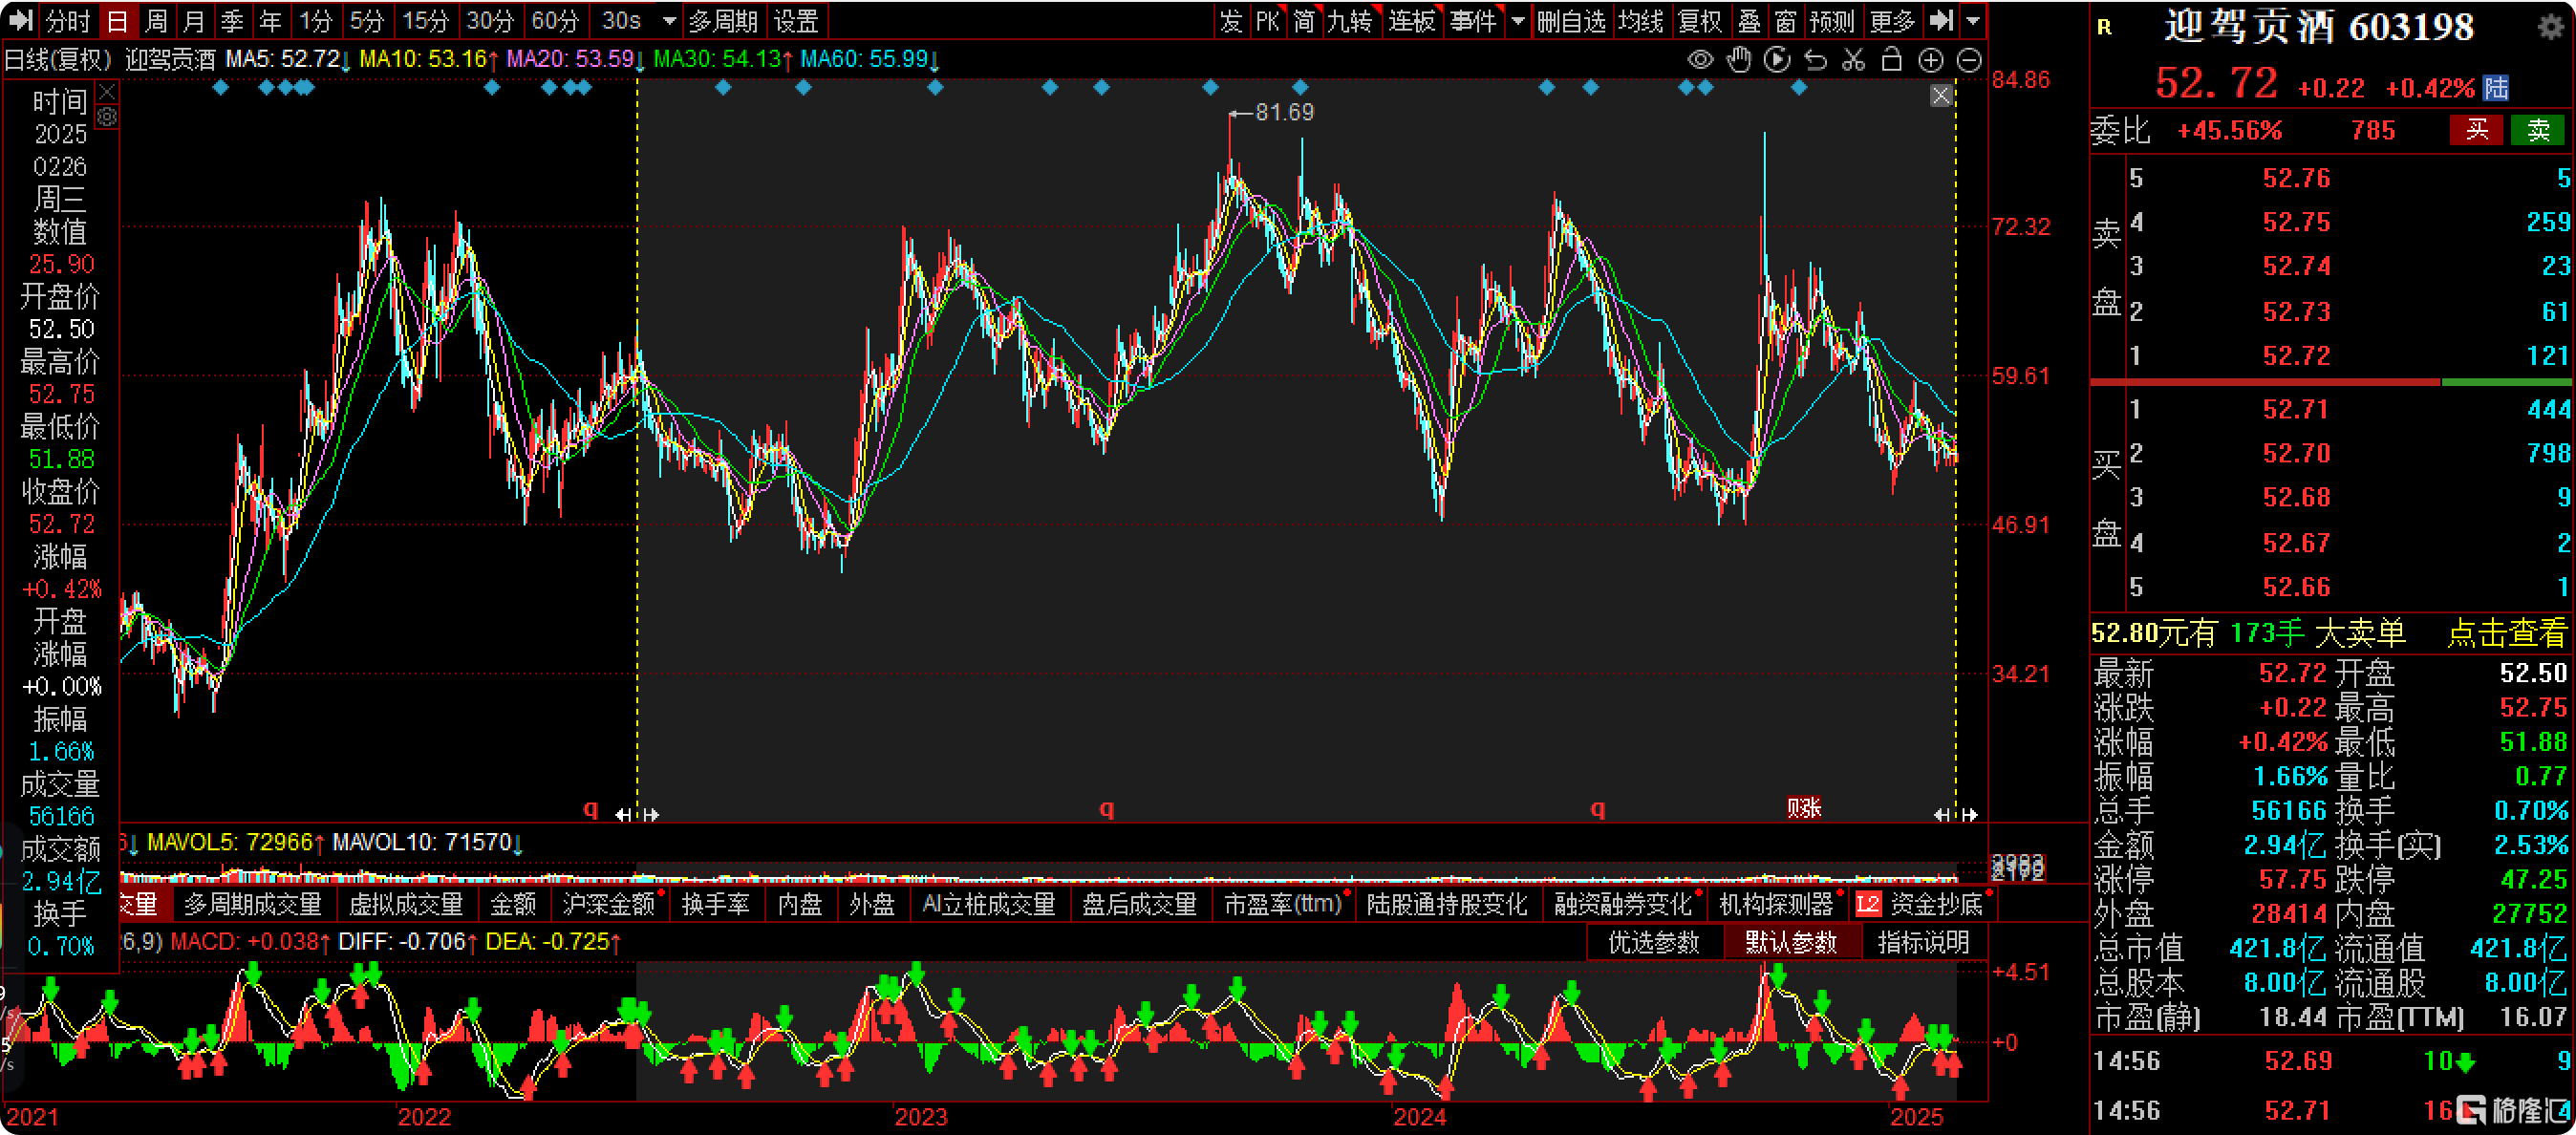Screen dimensions: 2576x1135
Task: Open the settings gear next to stock name
Action: 2551,27
